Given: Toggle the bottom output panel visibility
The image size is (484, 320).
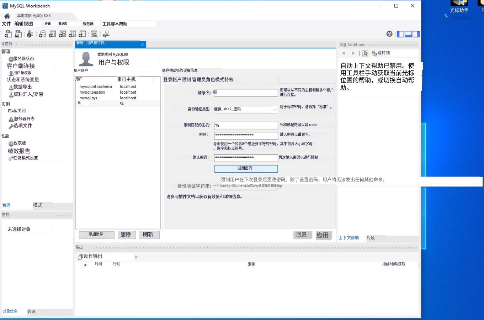Looking at the screenshot, I should click(408, 34).
